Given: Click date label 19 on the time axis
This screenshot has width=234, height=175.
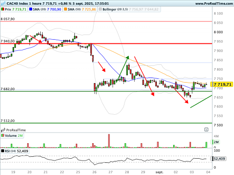Looking at the screenshot, I should coord(13,172).
